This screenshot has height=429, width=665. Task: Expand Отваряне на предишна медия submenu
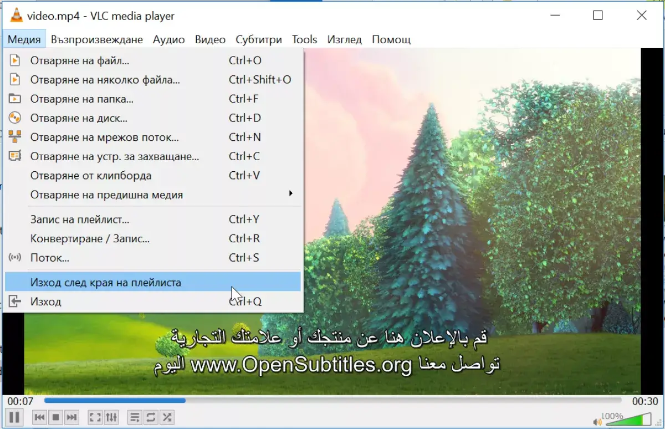click(x=153, y=195)
